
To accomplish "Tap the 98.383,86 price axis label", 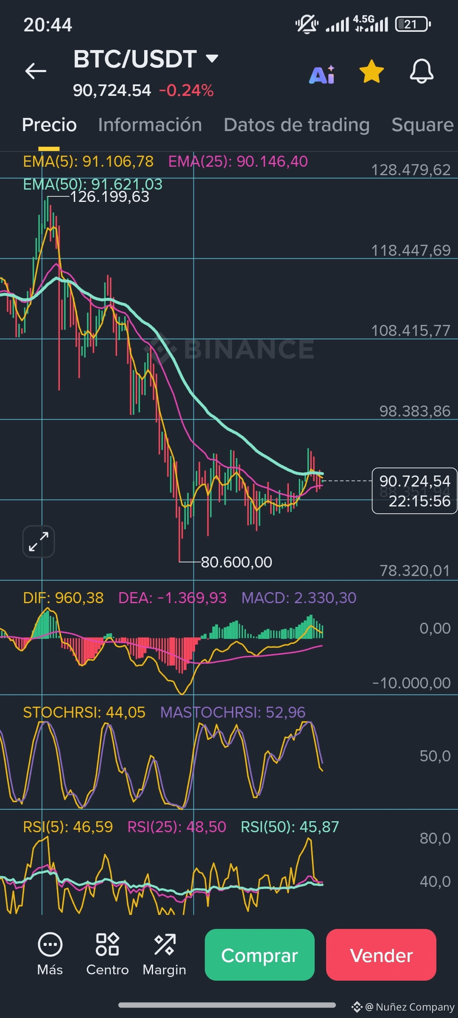I will point(414,411).
